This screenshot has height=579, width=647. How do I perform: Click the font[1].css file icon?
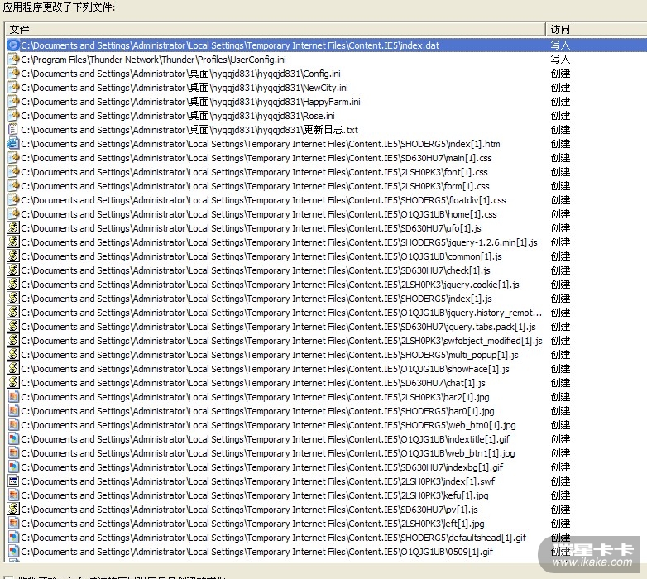[13, 171]
